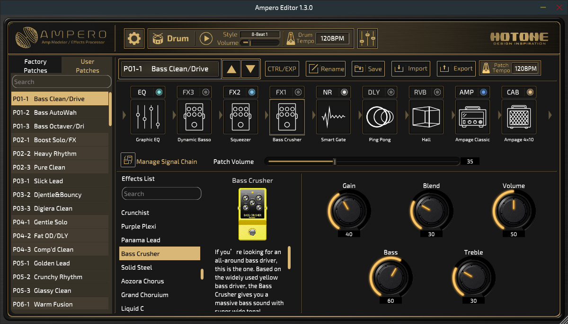The width and height of the screenshot is (568, 324).
Task: Select patch P01-2 Bass AutoWah
Action: click(60, 112)
